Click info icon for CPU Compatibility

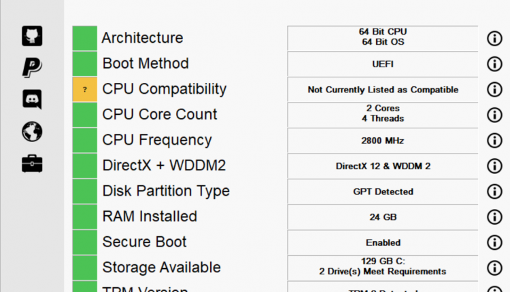[494, 90]
